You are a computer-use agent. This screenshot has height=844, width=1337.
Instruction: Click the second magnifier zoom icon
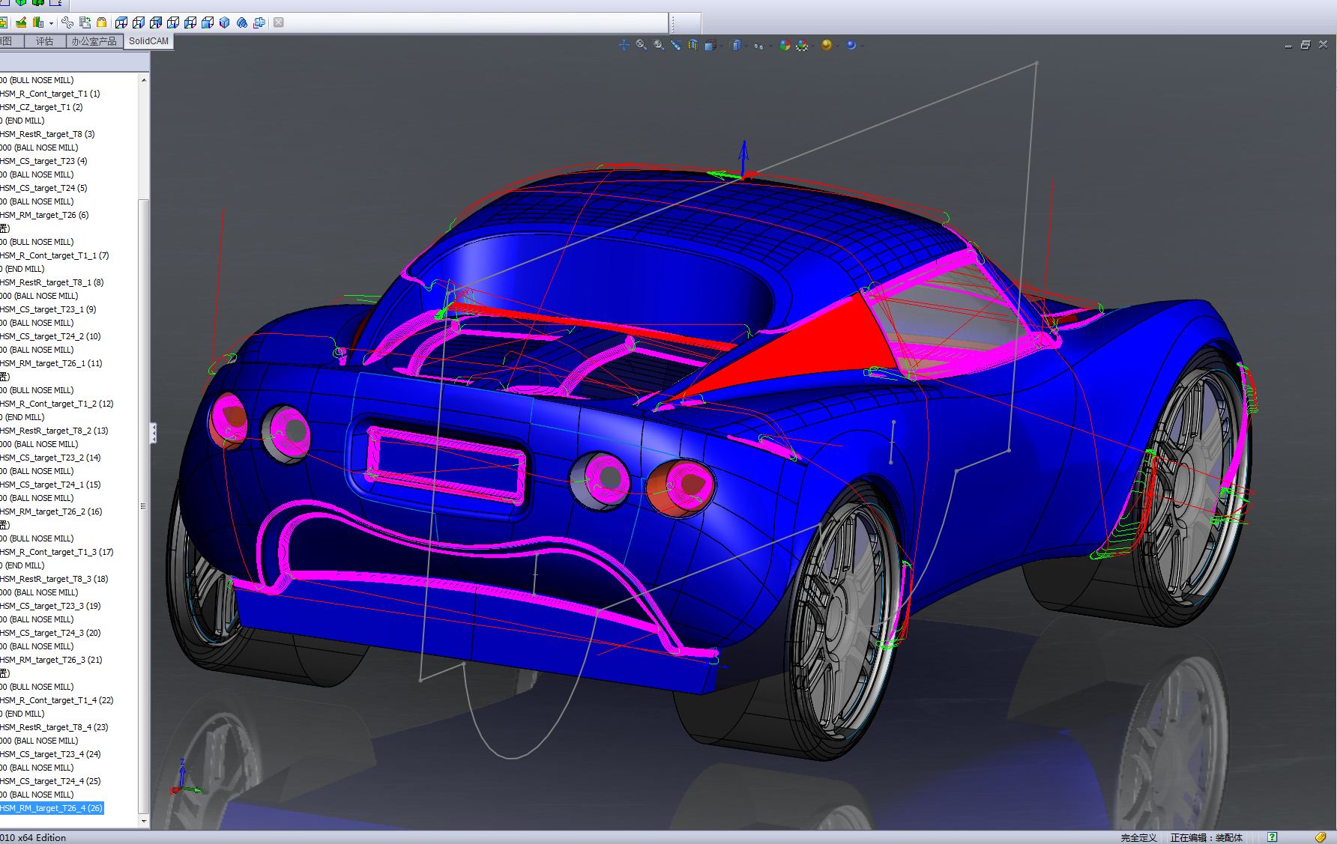(659, 45)
